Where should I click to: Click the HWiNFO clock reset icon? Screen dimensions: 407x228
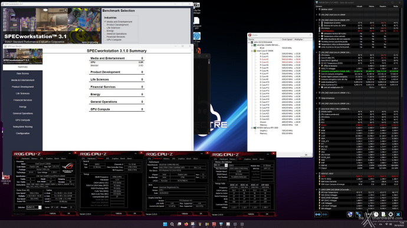[x=376, y=214]
